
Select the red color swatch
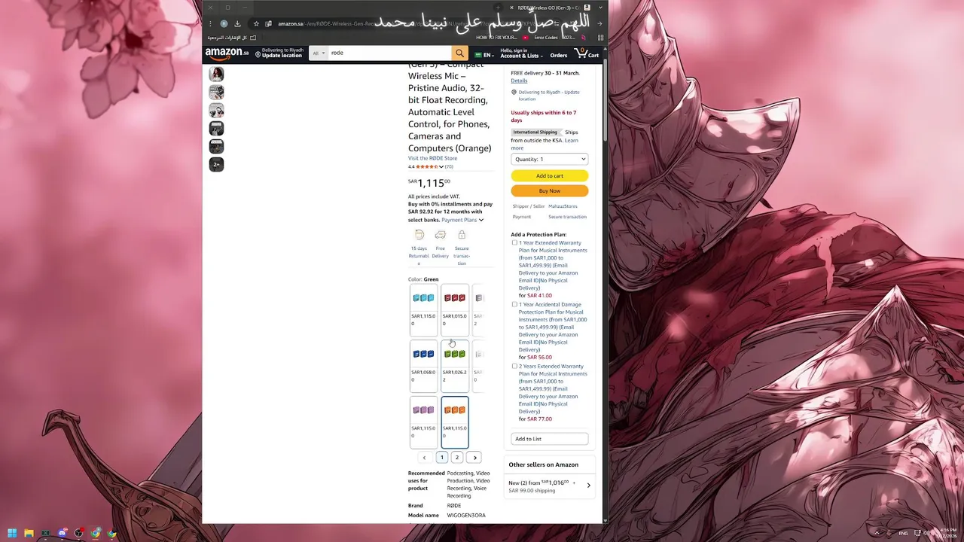click(455, 309)
